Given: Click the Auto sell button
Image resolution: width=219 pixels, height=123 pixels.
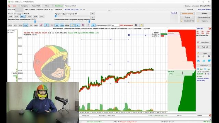Looking at the screenshot, I should 36,25.
